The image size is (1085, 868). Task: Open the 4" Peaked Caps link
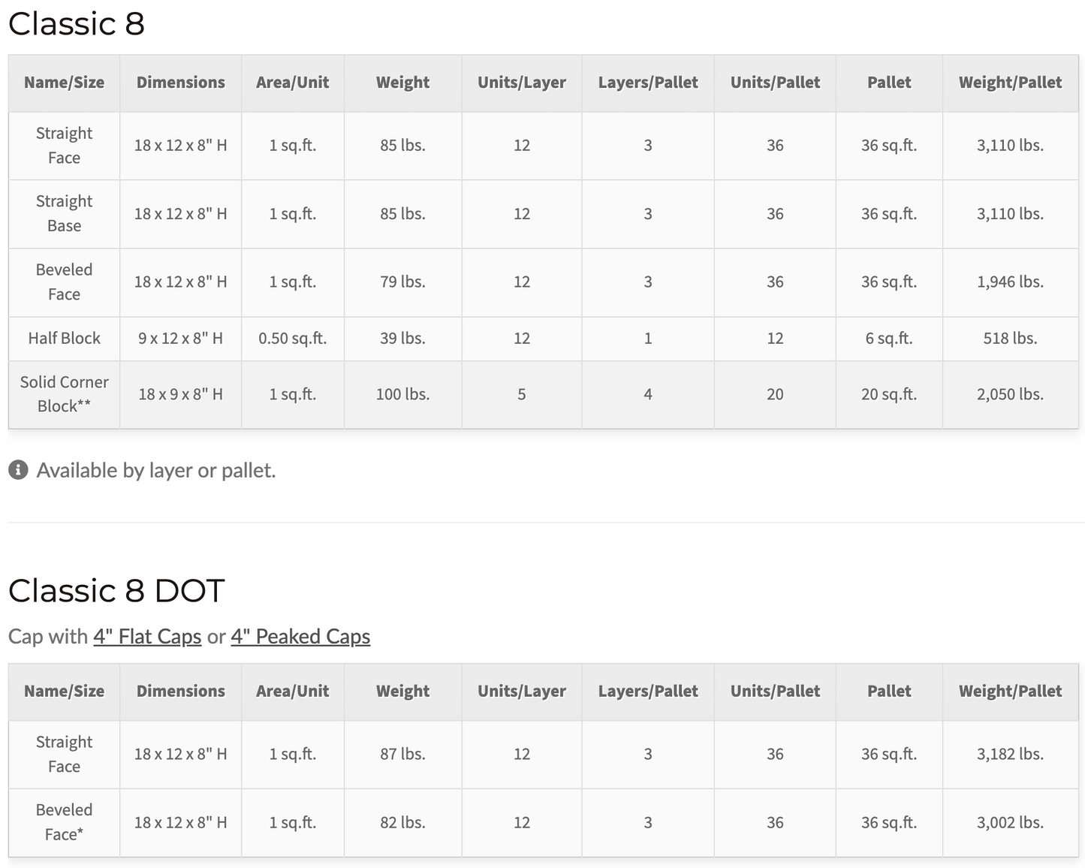(300, 637)
